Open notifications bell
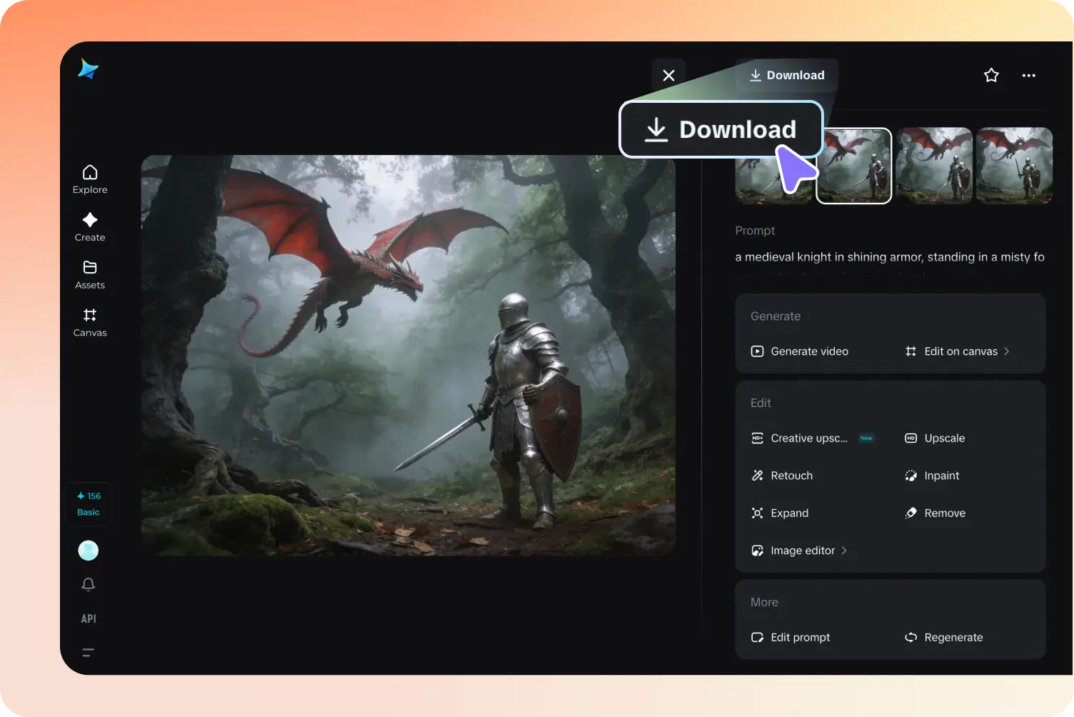Screen dimensions: 1074x717 point(89,584)
